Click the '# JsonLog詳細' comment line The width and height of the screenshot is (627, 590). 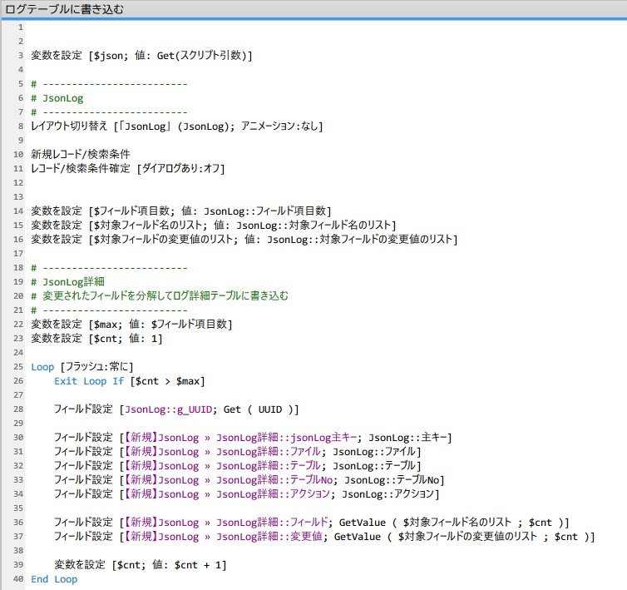(x=68, y=281)
